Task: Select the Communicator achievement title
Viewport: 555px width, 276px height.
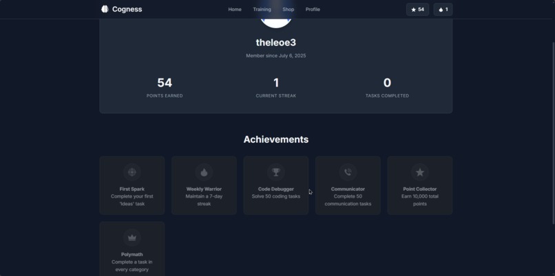Action: point(348,189)
